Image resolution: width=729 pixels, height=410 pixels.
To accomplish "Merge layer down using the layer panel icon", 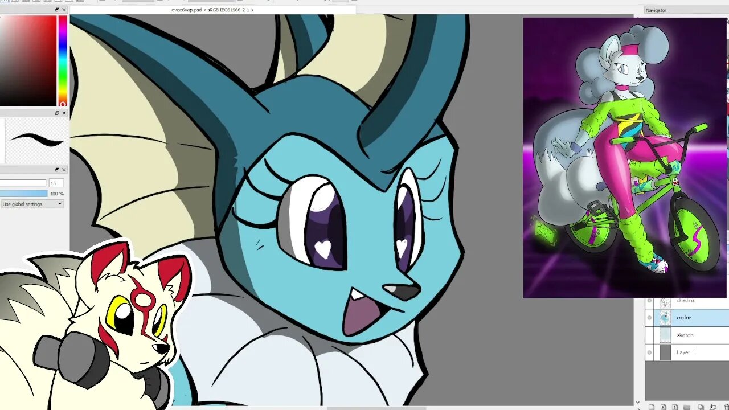I will (x=712, y=407).
